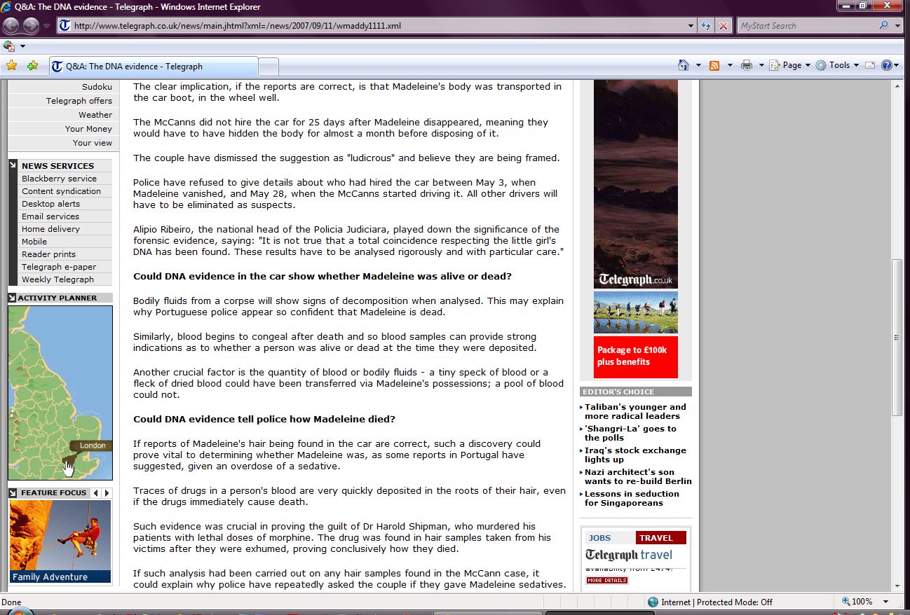This screenshot has width=910, height=615.
Task: Show next Feature Focus item arrow
Action: (107, 493)
